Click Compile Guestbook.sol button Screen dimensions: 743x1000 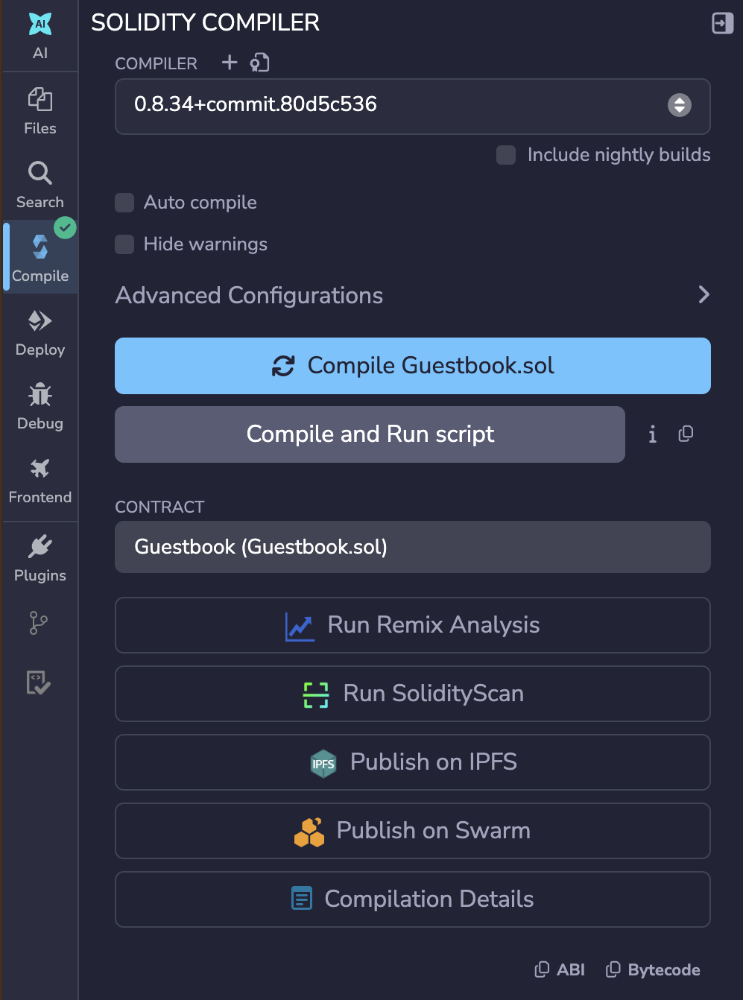coord(412,366)
